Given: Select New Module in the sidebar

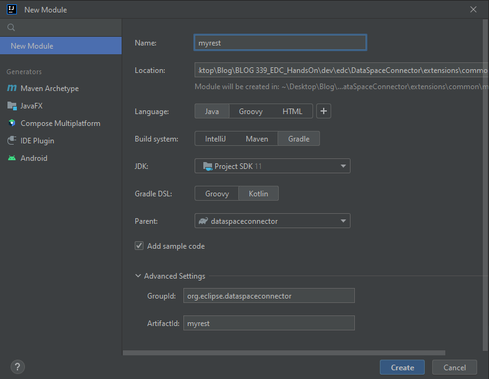Looking at the screenshot, I should pyautogui.click(x=61, y=46).
